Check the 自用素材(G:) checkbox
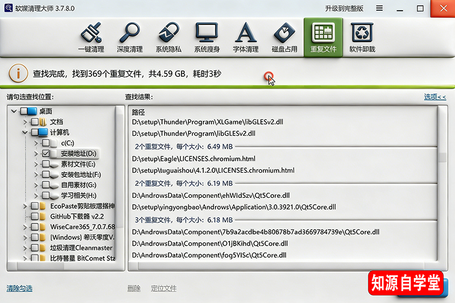 pos(45,185)
